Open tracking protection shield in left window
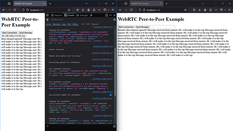The image size is (233, 131). tap(23, 10)
